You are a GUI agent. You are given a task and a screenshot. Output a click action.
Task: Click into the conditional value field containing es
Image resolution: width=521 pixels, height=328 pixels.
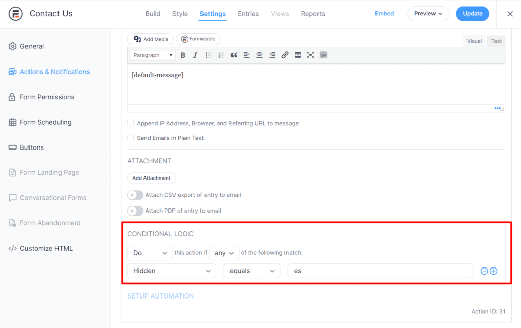coord(381,271)
